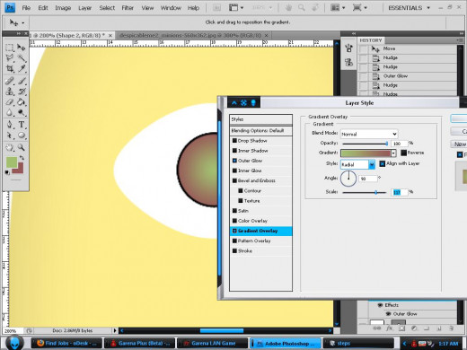The width and height of the screenshot is (467, 350).
Task: Open the File menu
Action: pos(26,8)
